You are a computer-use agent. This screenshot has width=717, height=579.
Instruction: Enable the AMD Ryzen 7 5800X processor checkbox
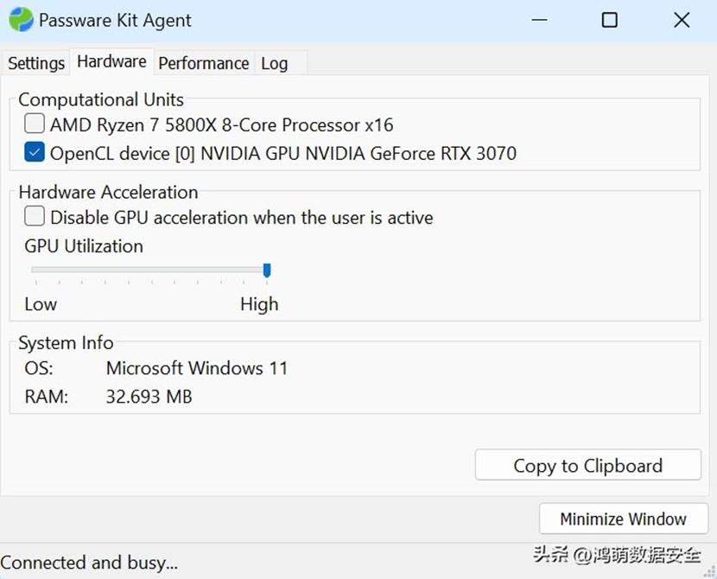[x=35, y=124]
